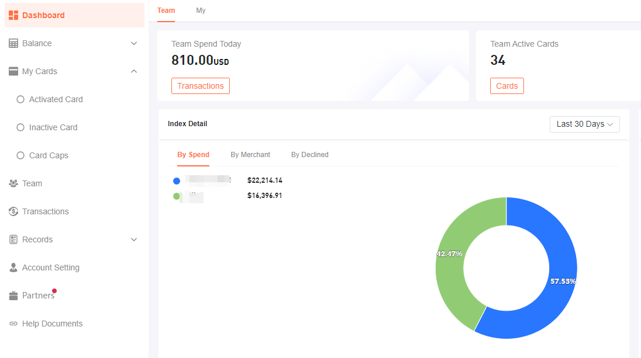Click the Dashboard grid icon
The height and width of the screenshot is (358, 641).
click(x=13, y=15)
